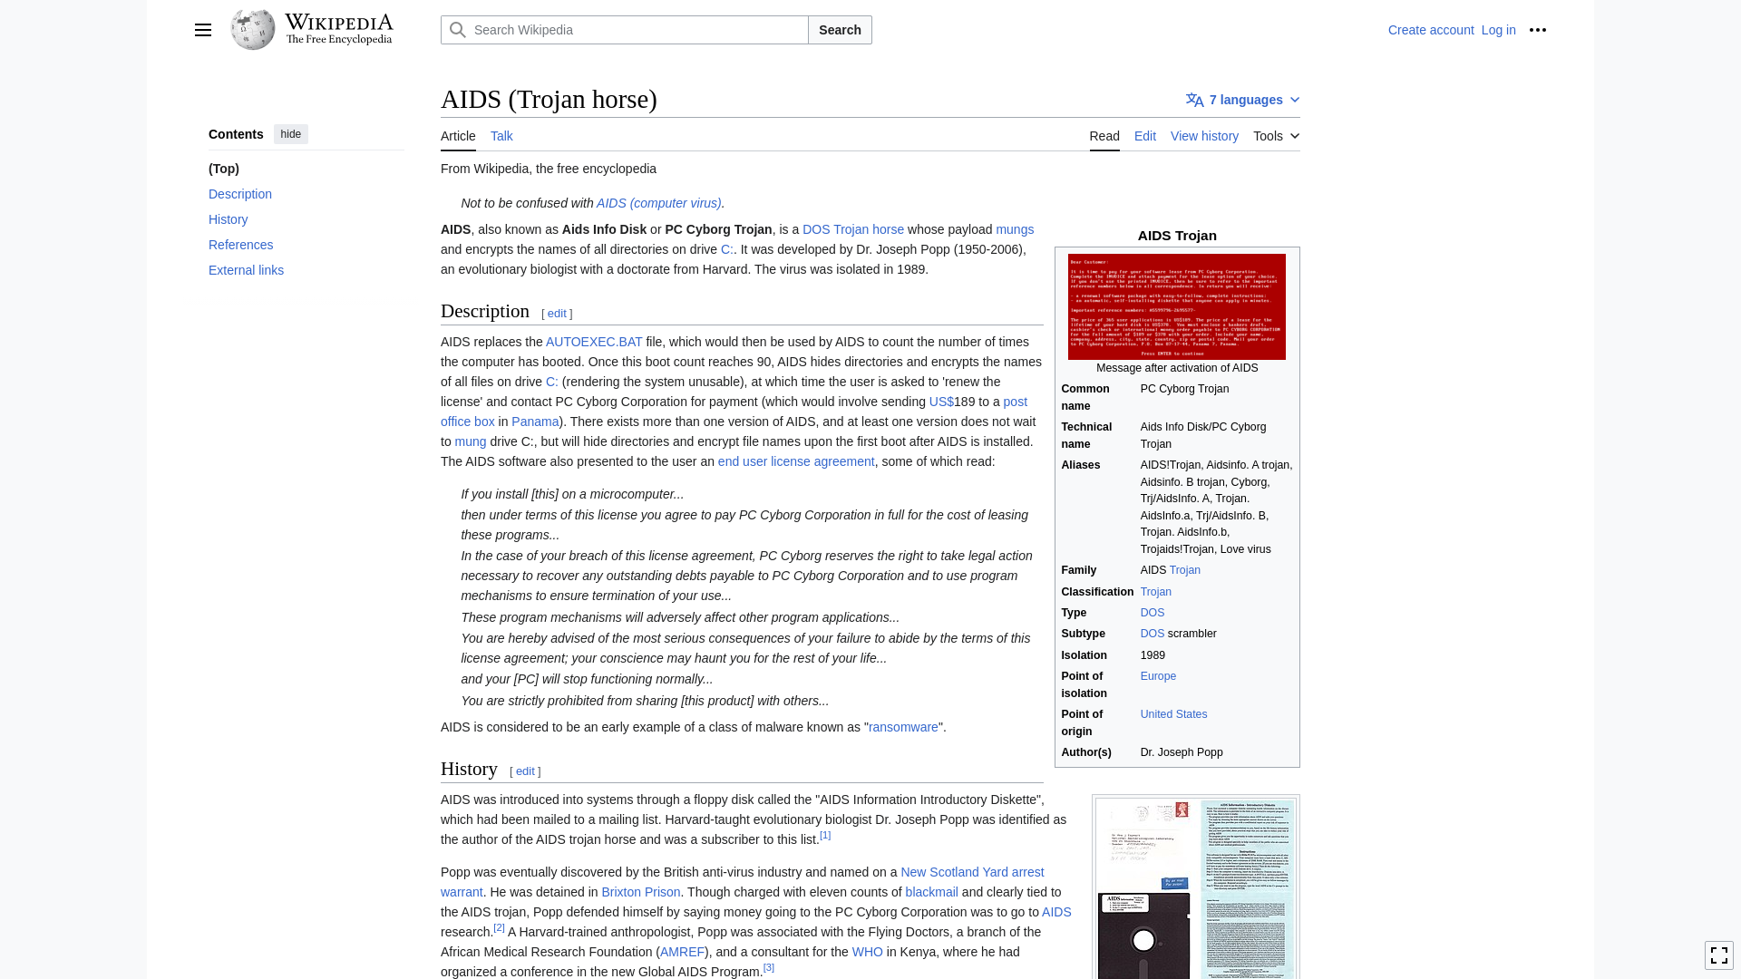Click the Log in link
Screen dimensions: 1741x979
pos(1499,30)
